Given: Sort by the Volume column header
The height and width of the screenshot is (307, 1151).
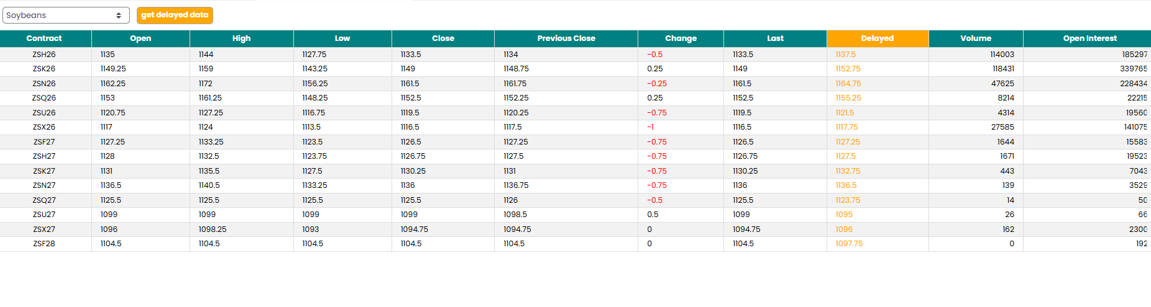Looking at the screenshot, I should pos(976,38).
